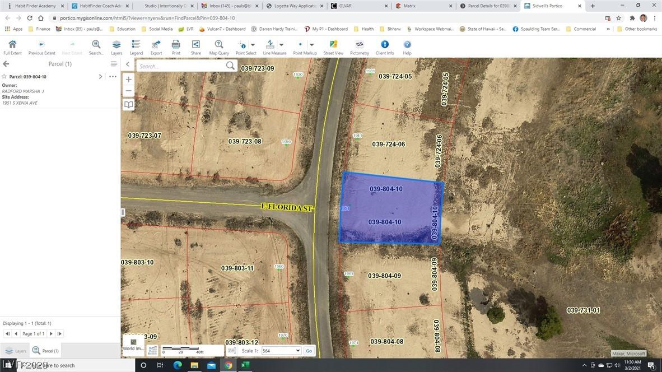
Task: Click the Full Extent home tool
Action: pyautogui.click(x=12, y=47)
